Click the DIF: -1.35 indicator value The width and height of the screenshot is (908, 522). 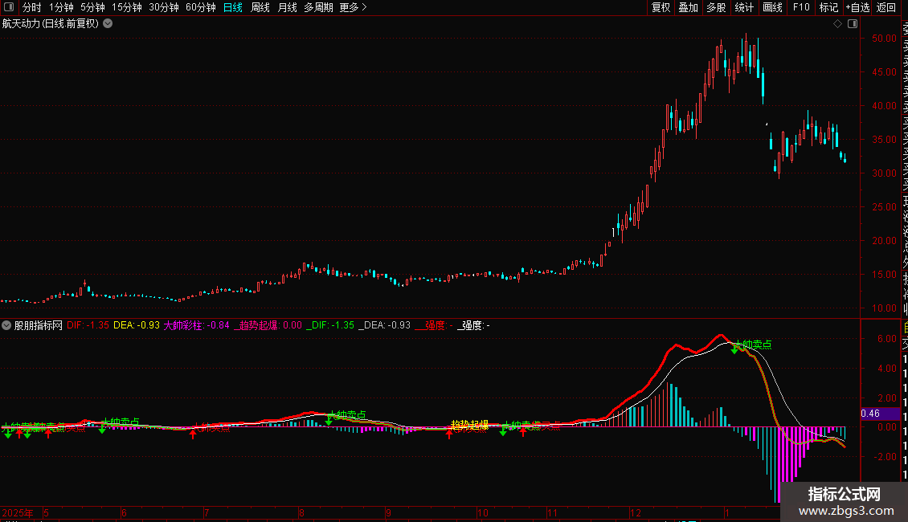click(88, 325)
